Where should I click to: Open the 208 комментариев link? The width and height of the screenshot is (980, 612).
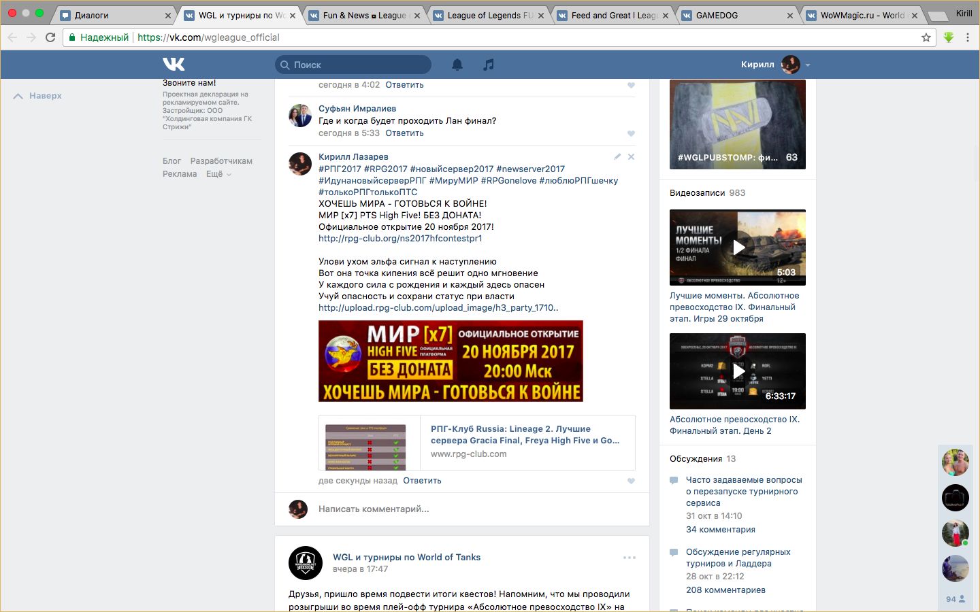coord(725,590)
